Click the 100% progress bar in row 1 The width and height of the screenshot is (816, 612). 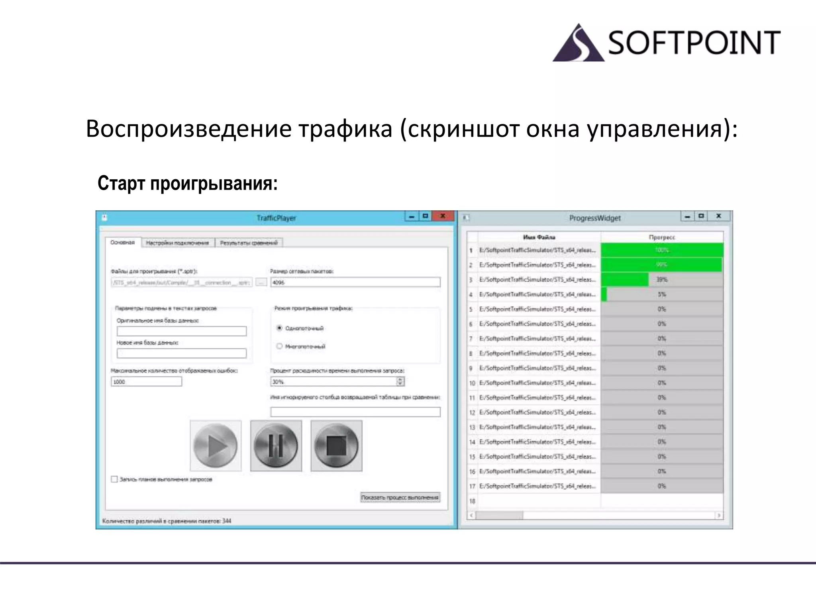[662, 250]
